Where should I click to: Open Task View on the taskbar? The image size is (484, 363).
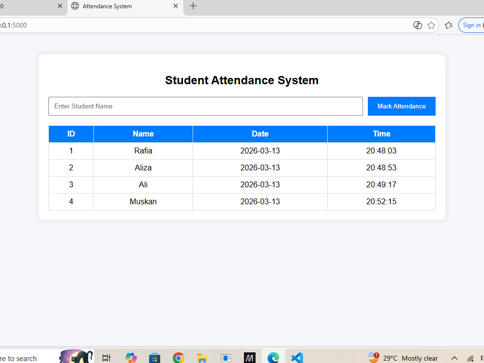pyautogui.click(x=106, y=358)
